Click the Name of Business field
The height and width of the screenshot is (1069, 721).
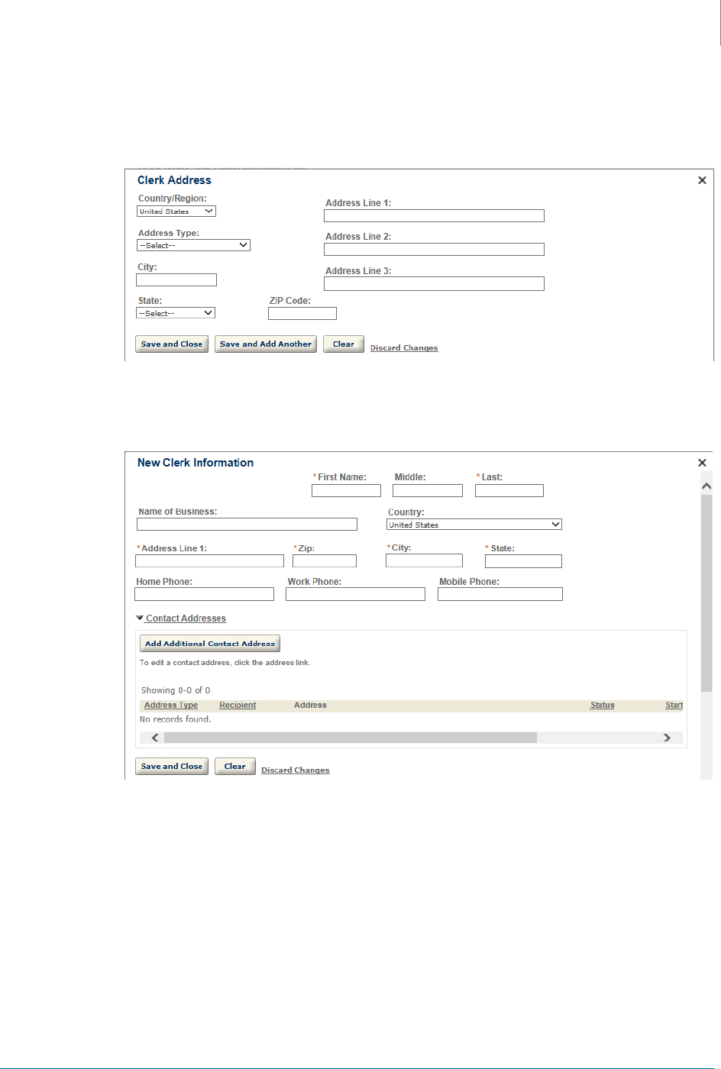coord(247,525)
